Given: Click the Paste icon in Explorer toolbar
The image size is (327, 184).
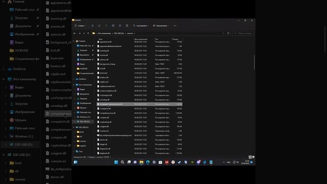Looking at the screenshot, I should (x=106, y=26).
